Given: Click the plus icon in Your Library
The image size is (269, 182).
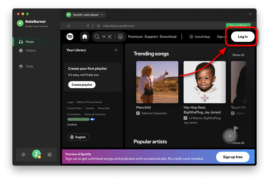Looking at the screenshot, I should pyautogui.click(x=116, y=50).
